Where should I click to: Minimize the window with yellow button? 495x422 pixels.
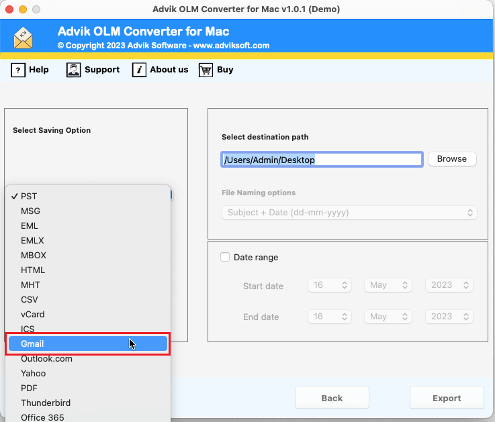[23, 9]
